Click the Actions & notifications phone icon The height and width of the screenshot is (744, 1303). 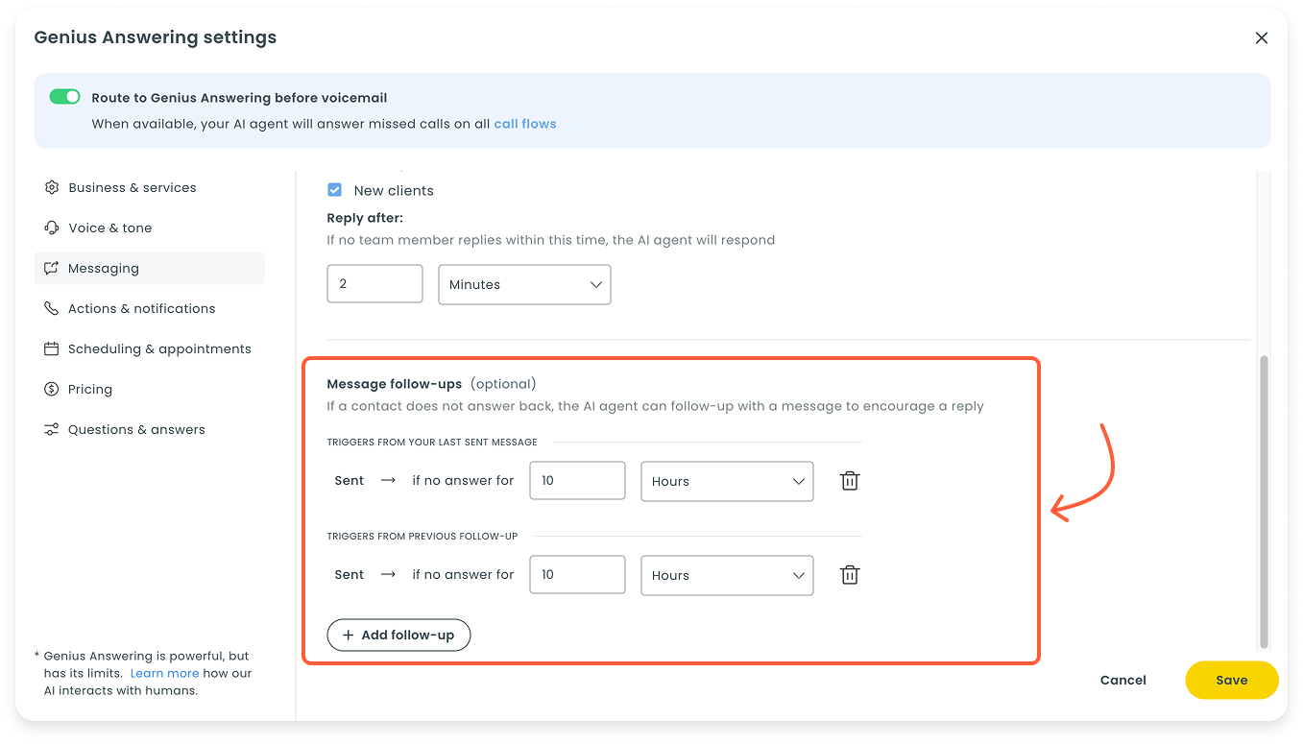(52, 309)
